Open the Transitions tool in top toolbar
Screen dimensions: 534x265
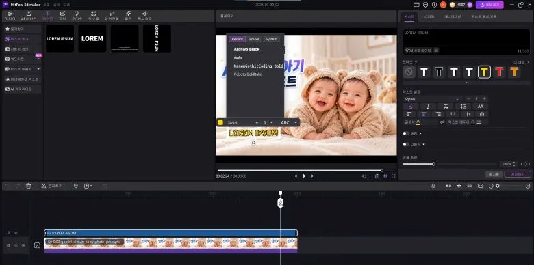pyautogui.click(x=112, y=16)
